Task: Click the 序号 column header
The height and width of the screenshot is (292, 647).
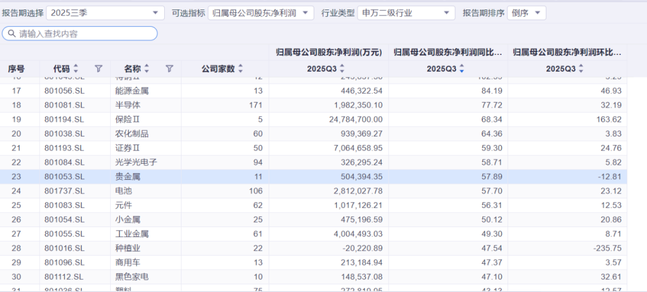Action: [x=16, y=69]
